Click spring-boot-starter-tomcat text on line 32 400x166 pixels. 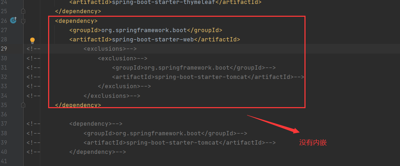(x=201, y=77)
